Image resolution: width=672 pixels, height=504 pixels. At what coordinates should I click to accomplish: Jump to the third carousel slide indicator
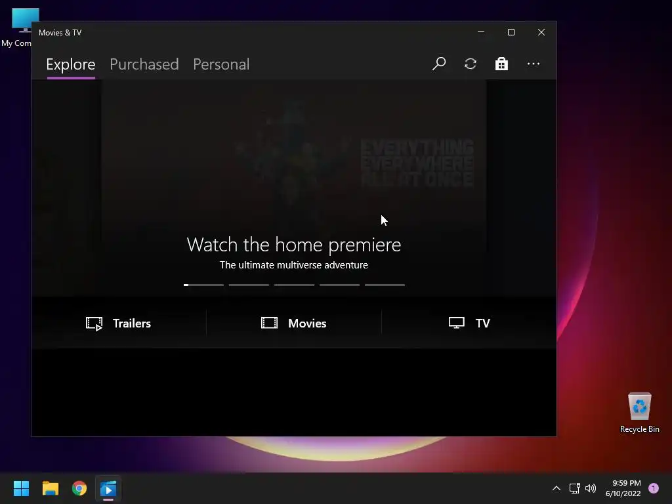(295, 285)
